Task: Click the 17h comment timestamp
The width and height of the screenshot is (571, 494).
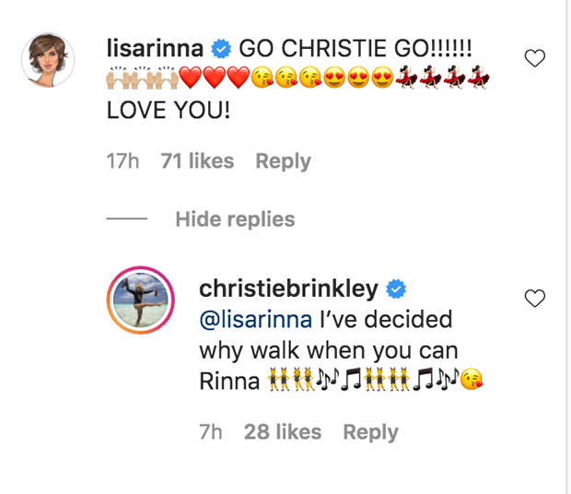Action: click(x=122, y=161)
